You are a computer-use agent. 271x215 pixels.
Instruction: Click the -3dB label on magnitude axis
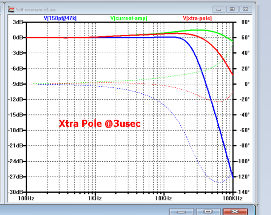(x=17, y=53)
